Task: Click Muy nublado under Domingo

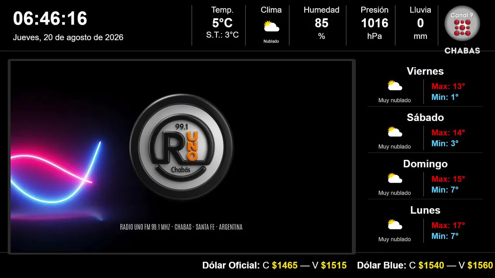Action: click(x=394, y=193)
